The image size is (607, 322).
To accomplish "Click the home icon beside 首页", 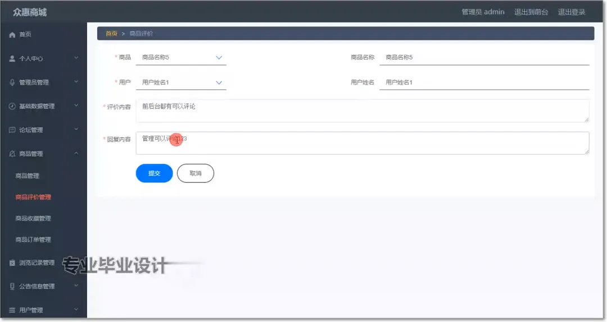I will point(12,34).
